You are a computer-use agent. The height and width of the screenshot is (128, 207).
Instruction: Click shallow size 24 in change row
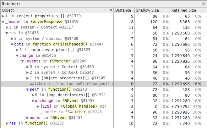pos(155,56)
